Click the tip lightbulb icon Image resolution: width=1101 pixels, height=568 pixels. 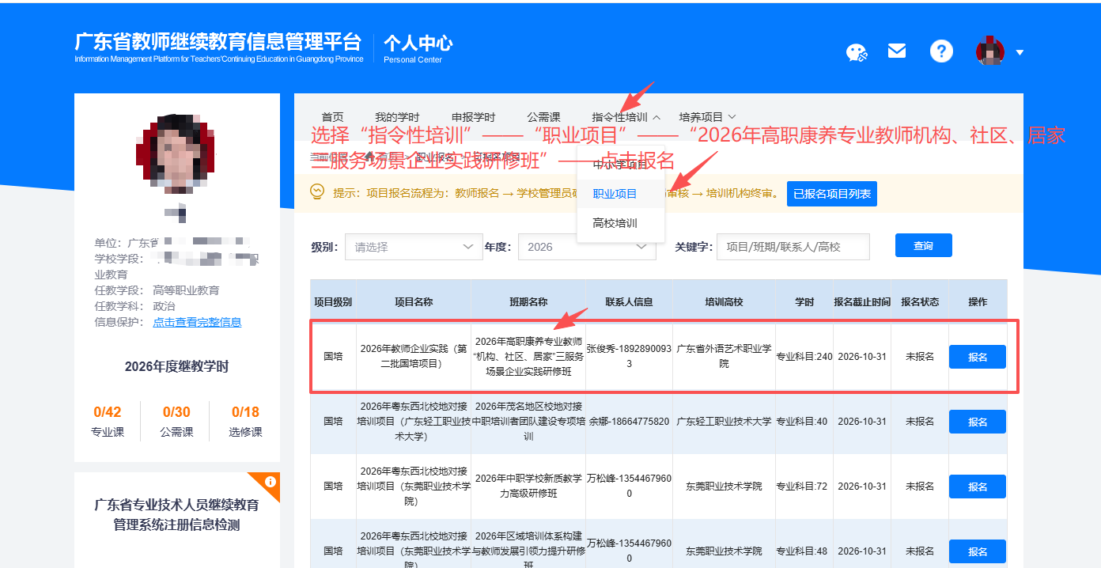[318, 192]
